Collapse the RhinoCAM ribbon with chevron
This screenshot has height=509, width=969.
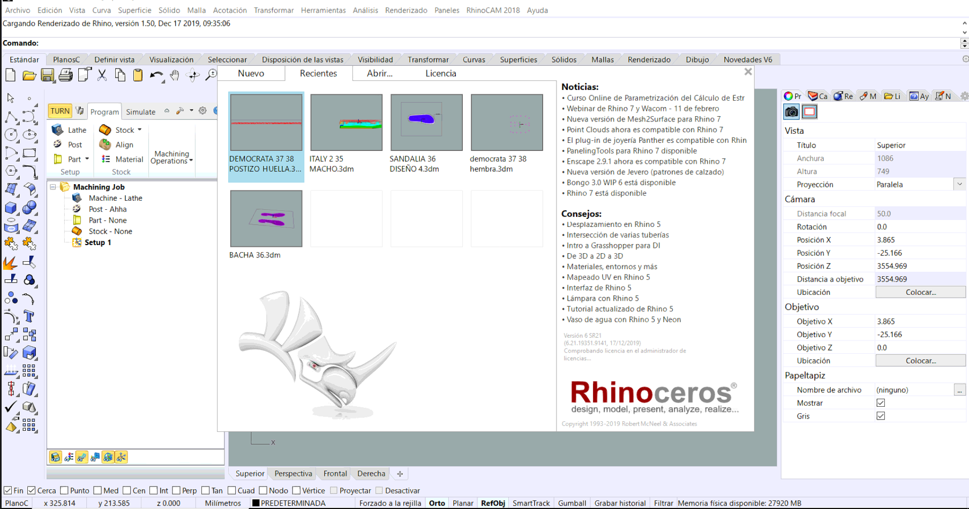click(x=167, y=111)
